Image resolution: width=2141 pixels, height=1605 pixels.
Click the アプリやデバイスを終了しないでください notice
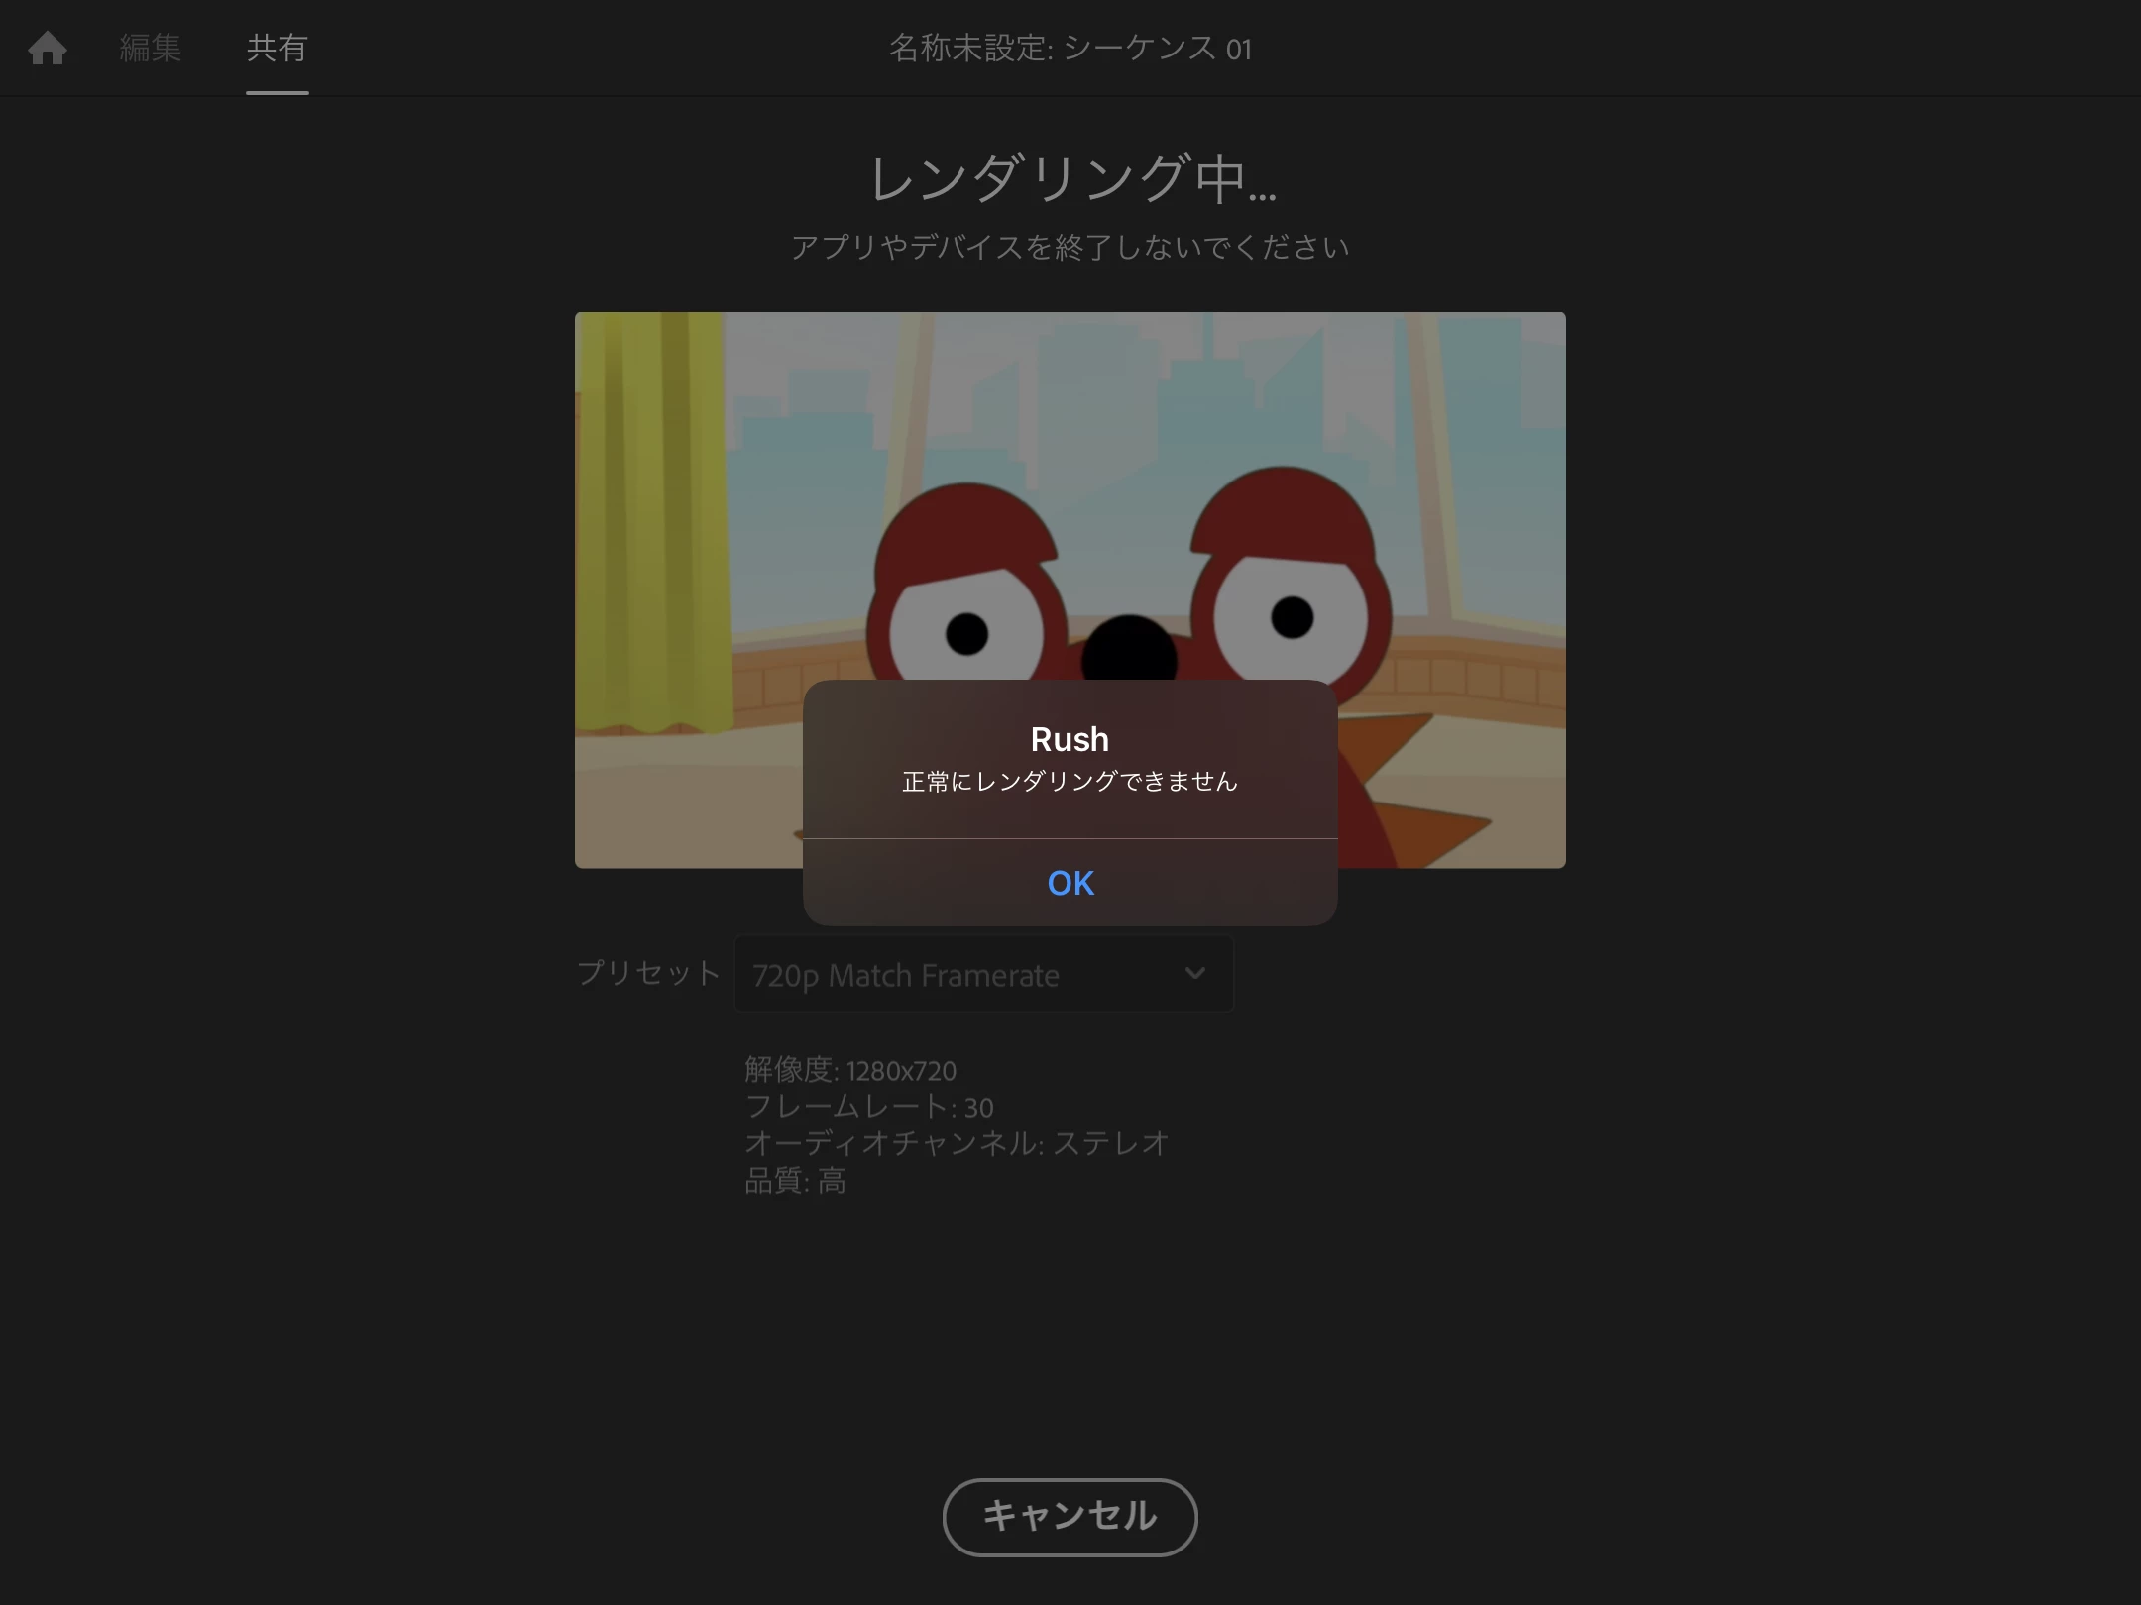coord(1070,247)
